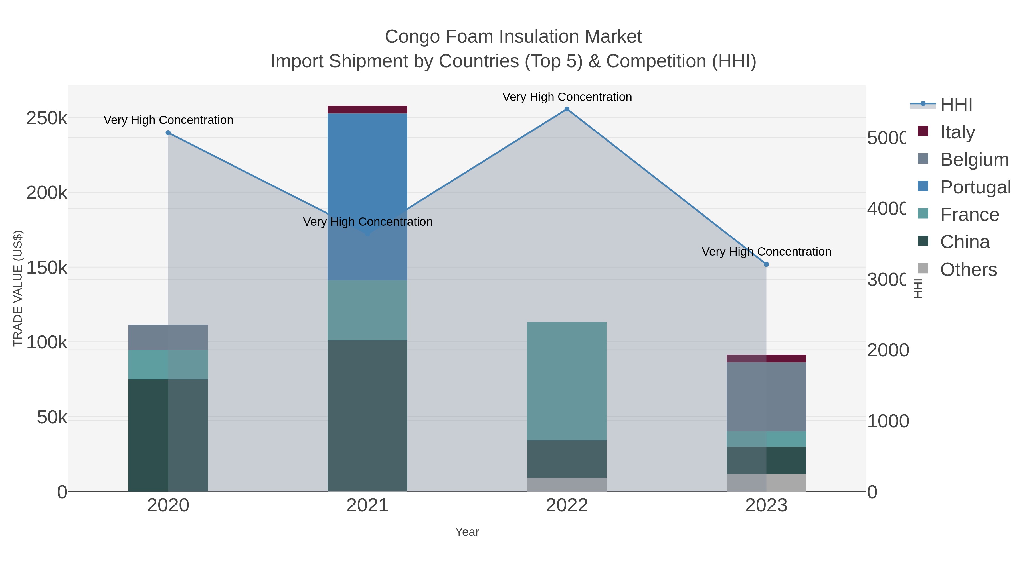The height and width of the screenshot is (577, 1027).
Task: Click the Congo Foam Insulation Market title
Action: click(x=513, y=37)
